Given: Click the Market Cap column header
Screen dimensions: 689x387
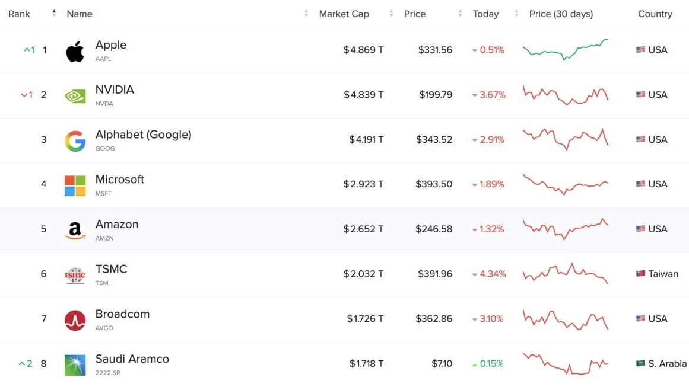Looking at the screenshot, I should (344, 14).
